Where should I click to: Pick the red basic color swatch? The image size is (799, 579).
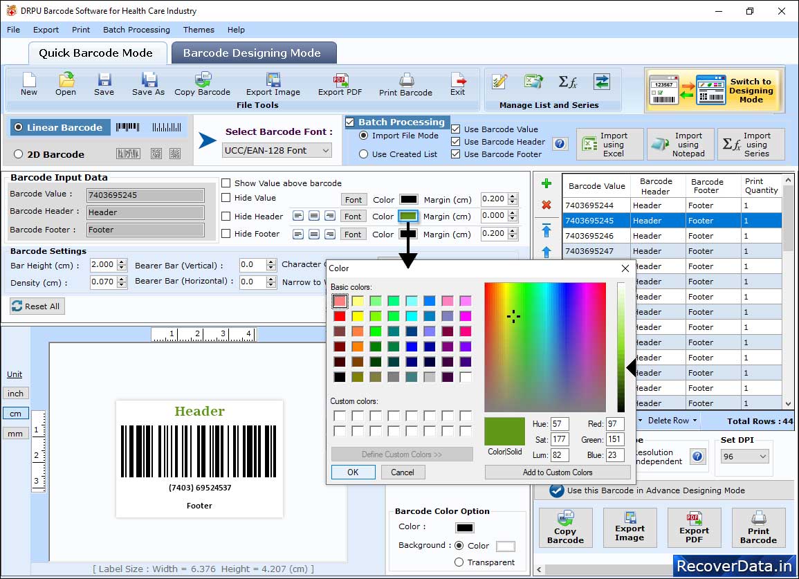point(340,316)
